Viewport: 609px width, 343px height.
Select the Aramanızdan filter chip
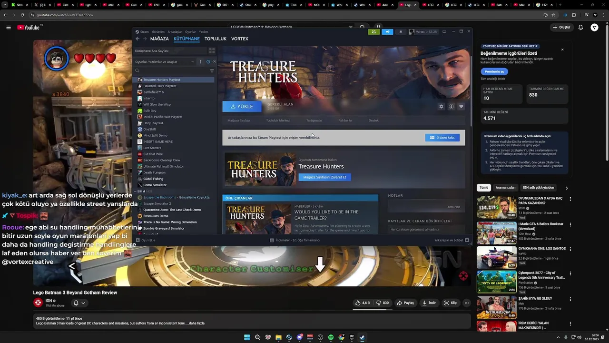505,188
